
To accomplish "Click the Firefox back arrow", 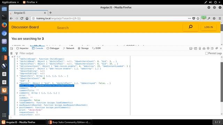I will tap(11, 18).
